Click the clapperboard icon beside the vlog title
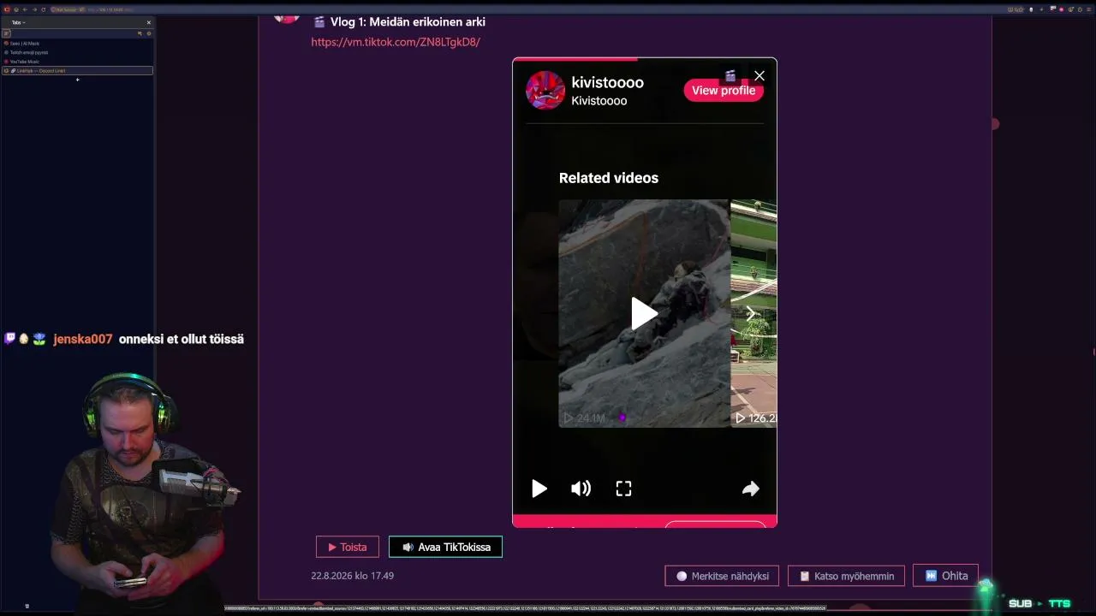1096x616 pixels. (319, 21)
